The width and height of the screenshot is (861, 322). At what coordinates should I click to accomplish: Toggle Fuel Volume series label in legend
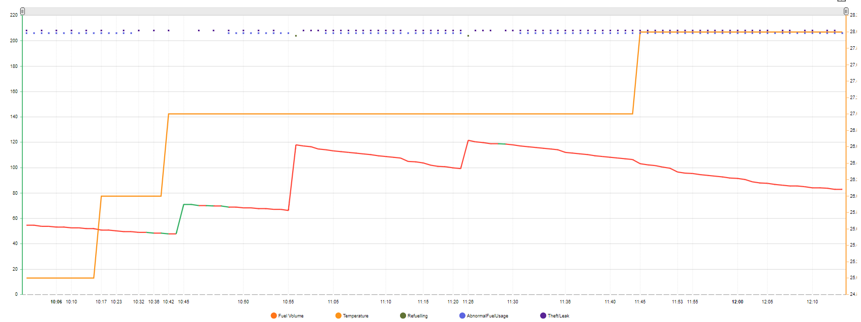click(x=291, y=316)
